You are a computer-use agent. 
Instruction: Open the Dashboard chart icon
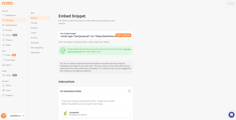[4, 15]
